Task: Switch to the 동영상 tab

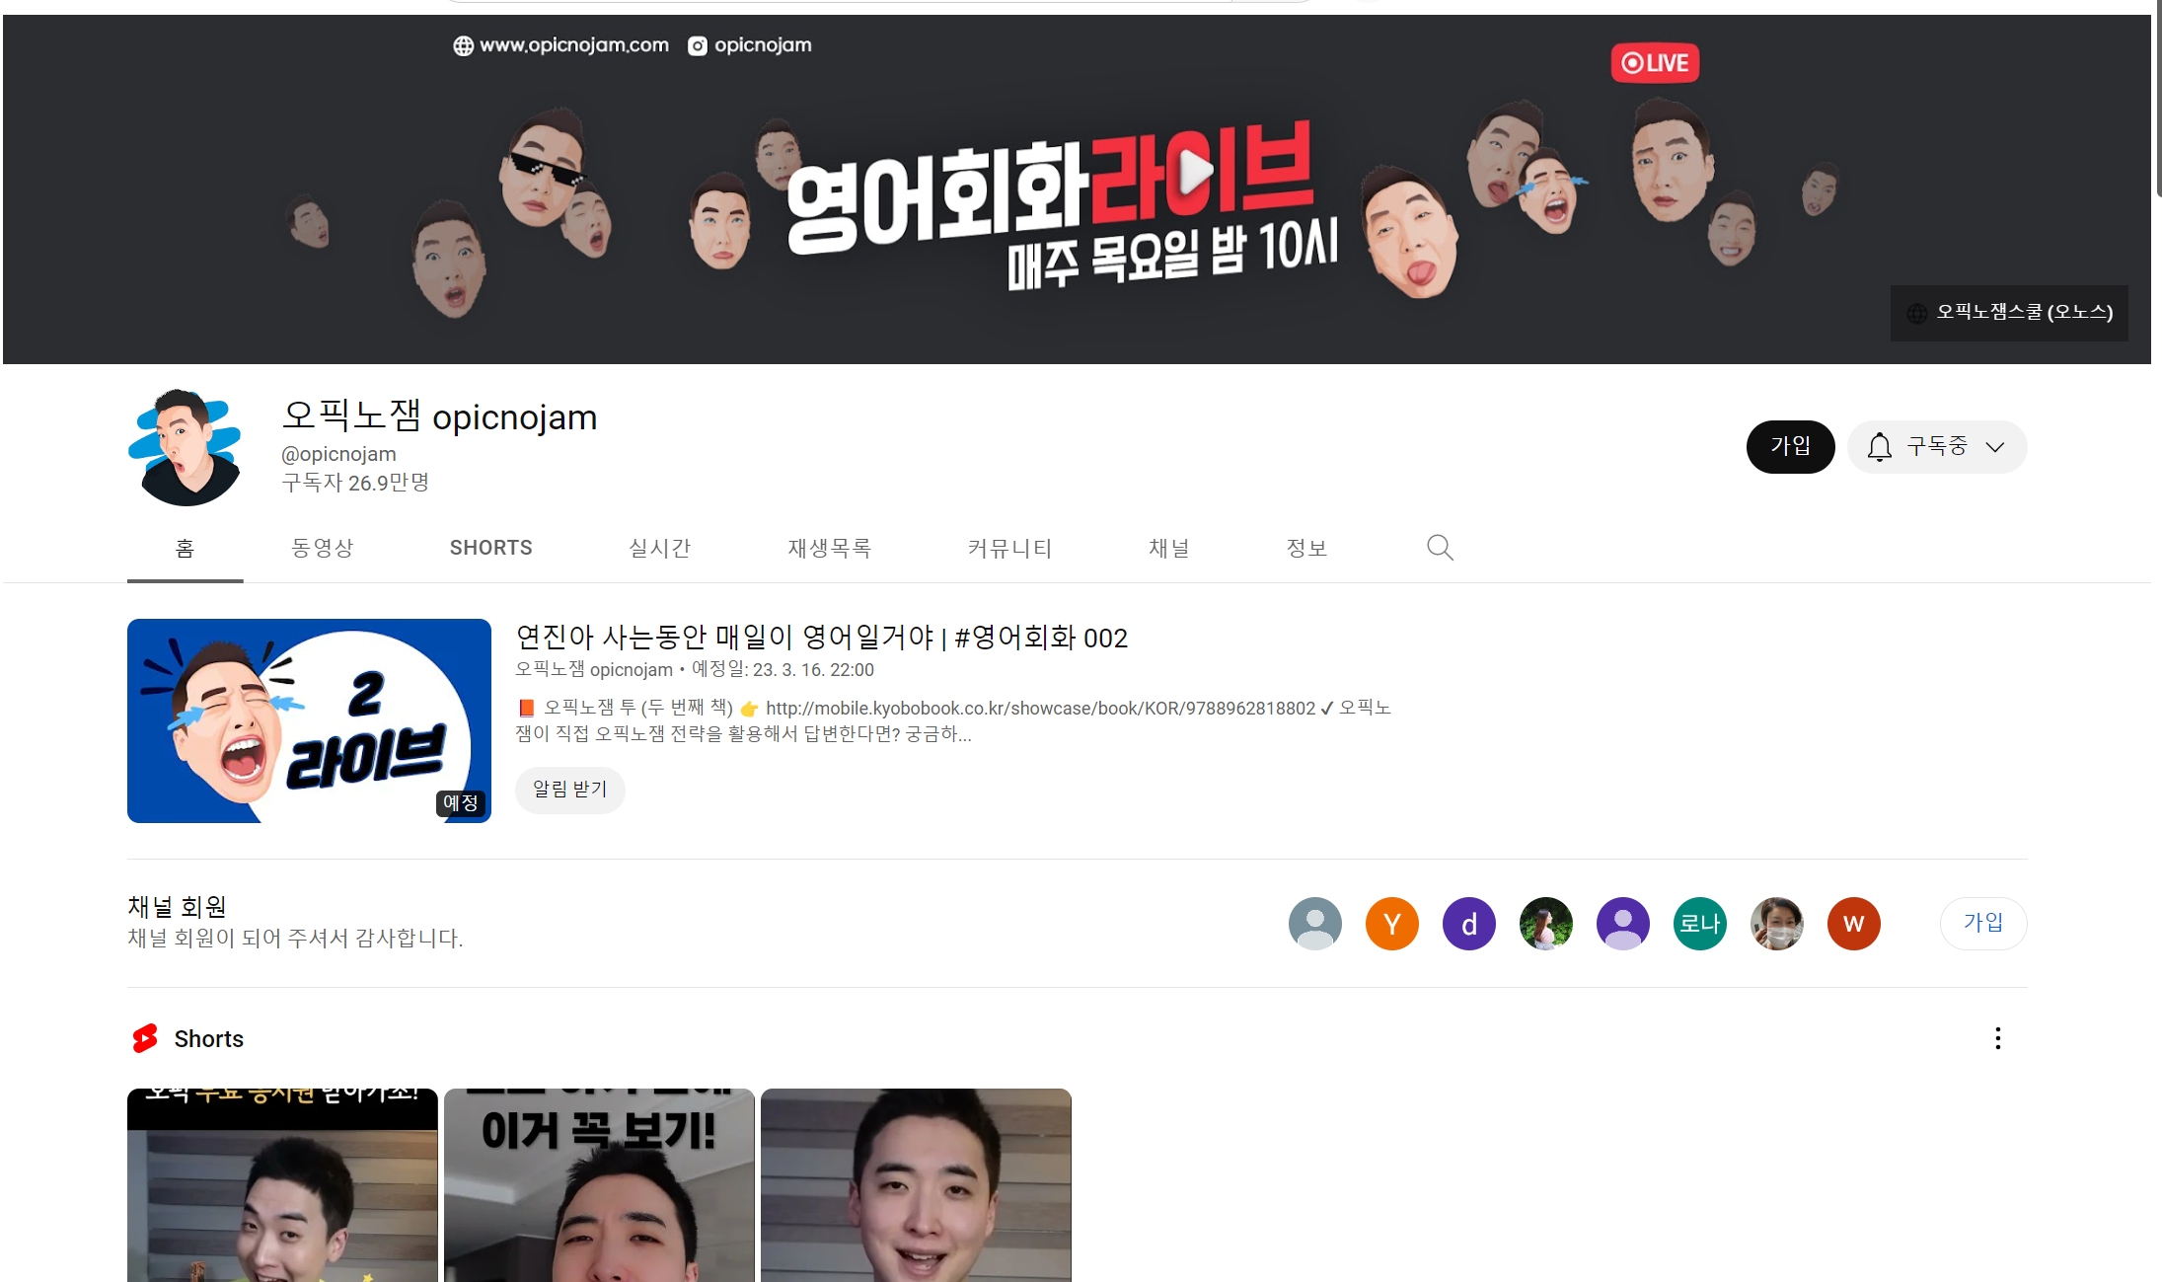Action: coord(323,549)
